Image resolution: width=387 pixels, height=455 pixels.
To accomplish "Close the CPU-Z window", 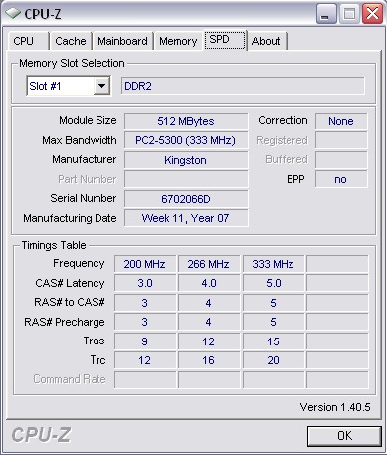I will tap(372, 14).
